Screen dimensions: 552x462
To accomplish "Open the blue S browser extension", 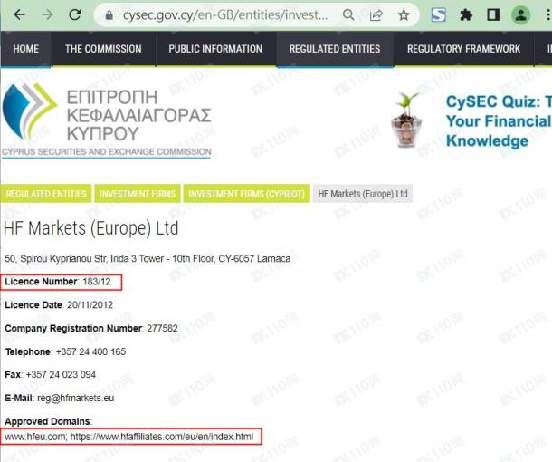I will pyautogui.click(x=439, y=15).
